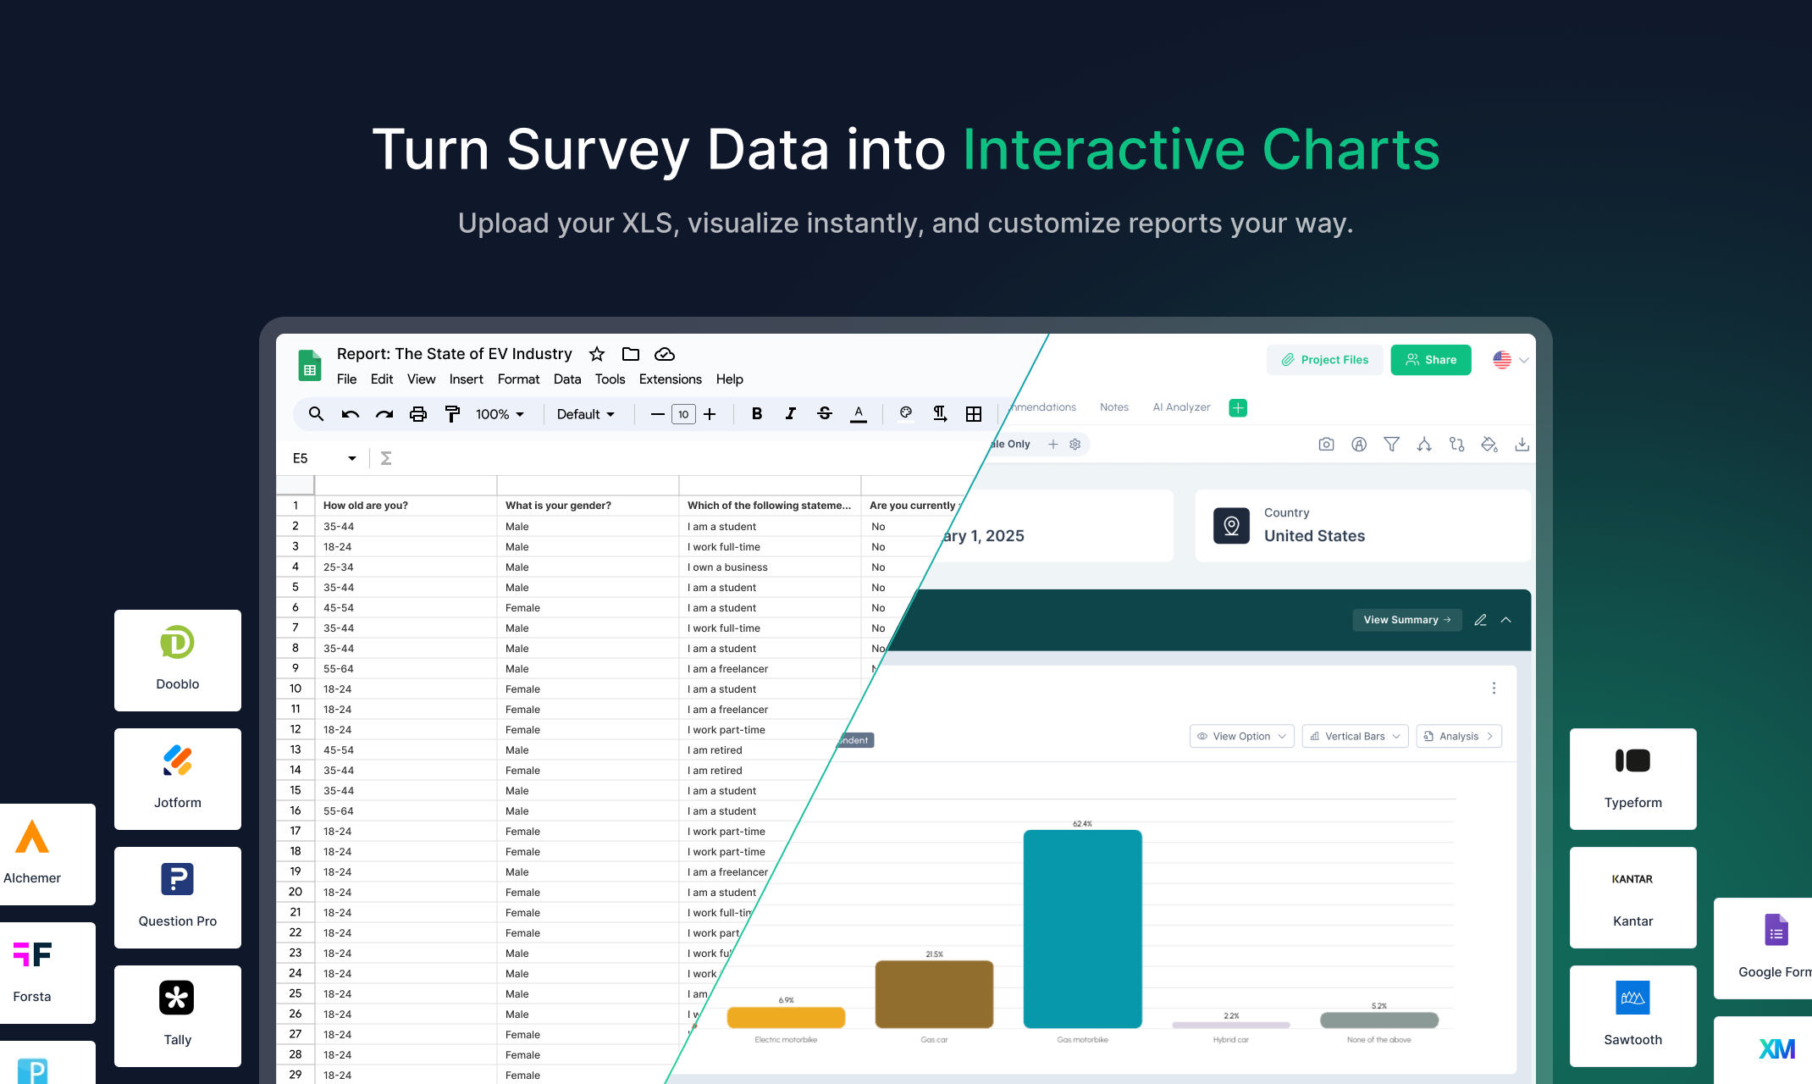Switch to the AI Analyzer tab
Image resolution: width=1812 pixels, height=1084 pixels.
(1181, 407)
